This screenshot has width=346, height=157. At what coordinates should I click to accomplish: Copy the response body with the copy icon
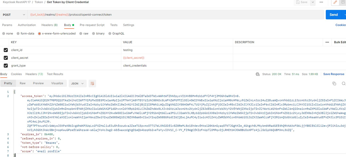click(x=334, y=83)
